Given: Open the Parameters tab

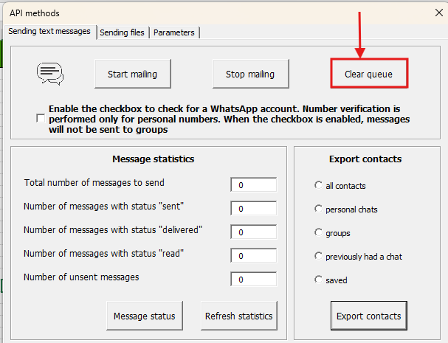Looking at the screenshot, I should 173,32.
